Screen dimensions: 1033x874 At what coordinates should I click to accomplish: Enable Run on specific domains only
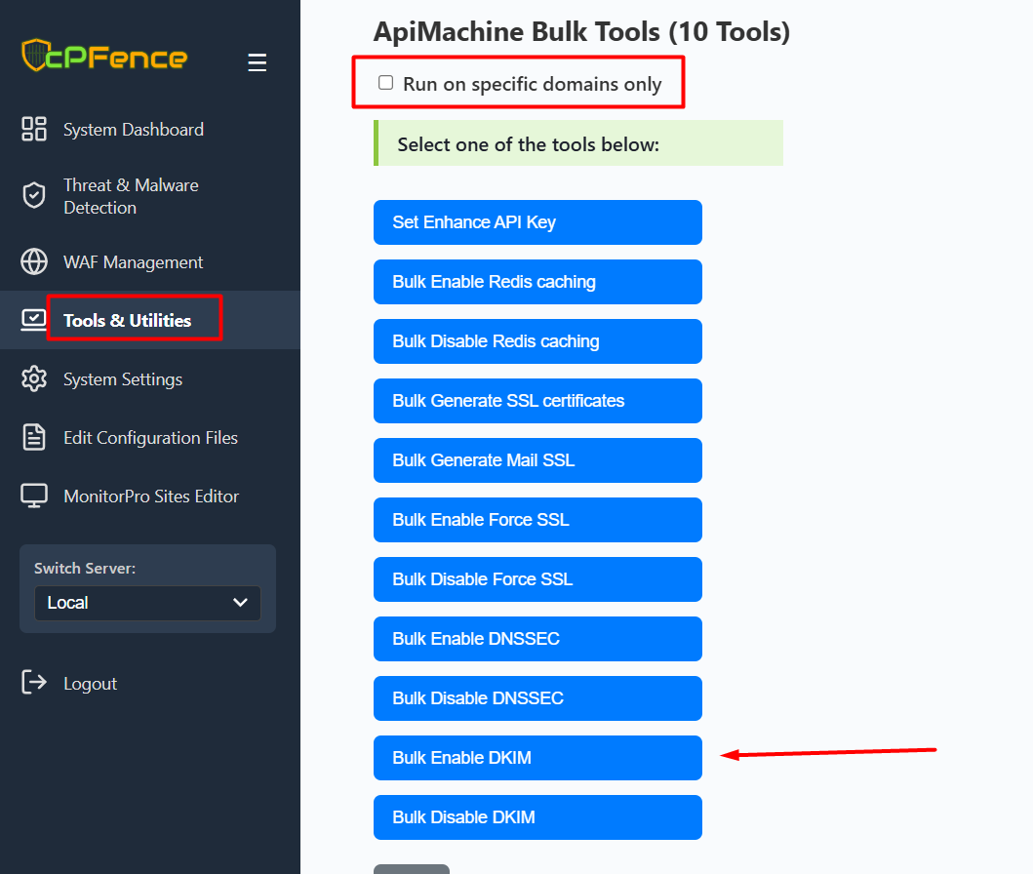pos(386,83)
